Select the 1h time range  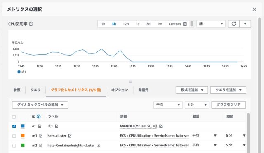[103, 24]
